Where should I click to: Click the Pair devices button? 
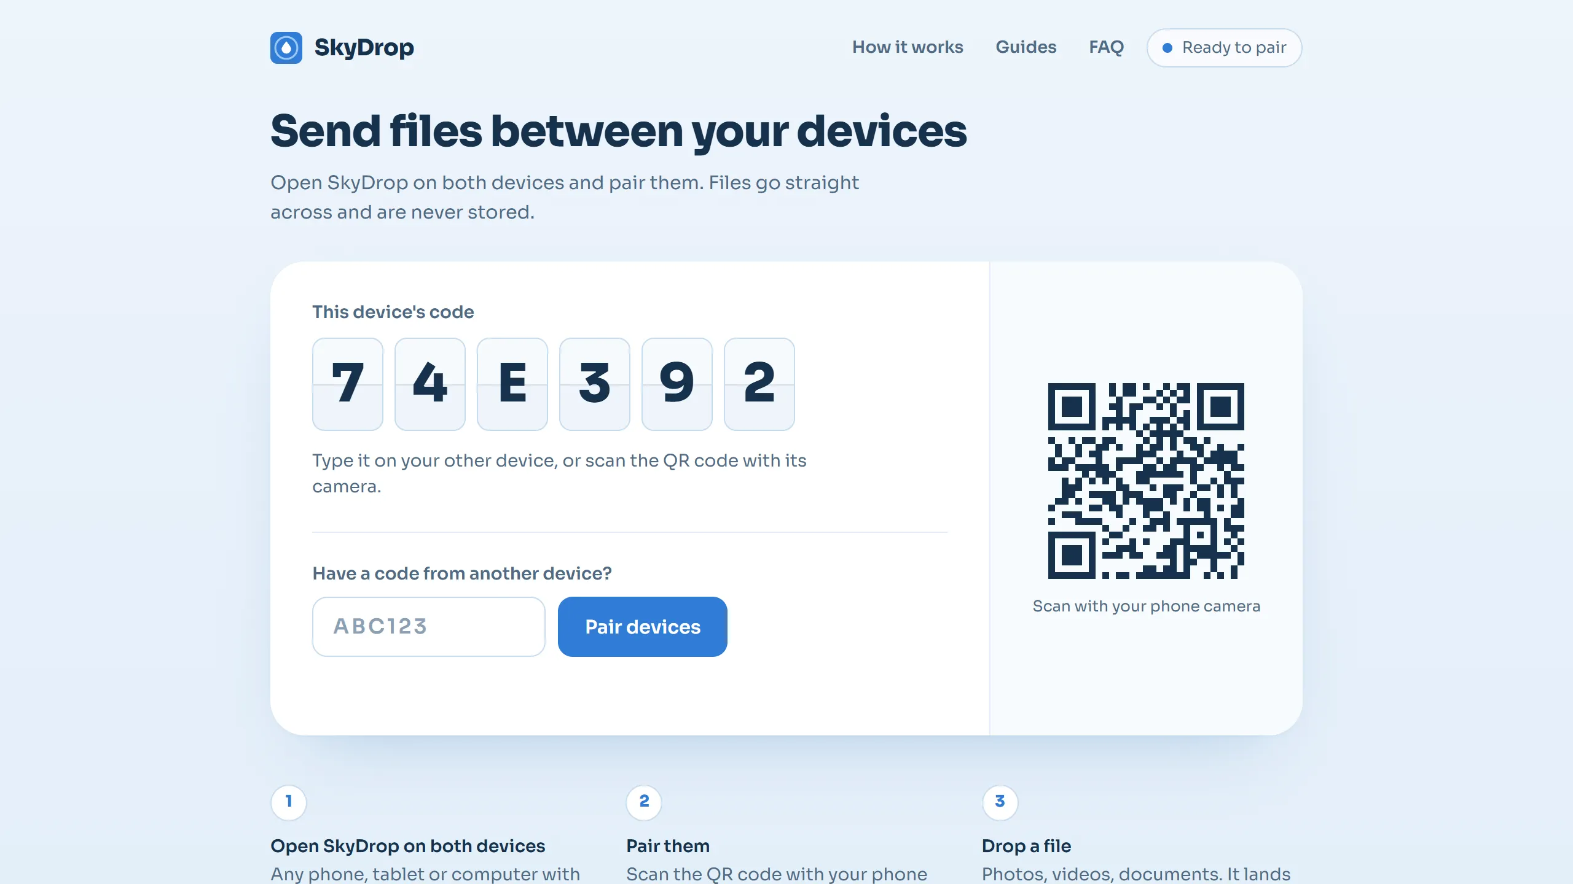(643, 627)
